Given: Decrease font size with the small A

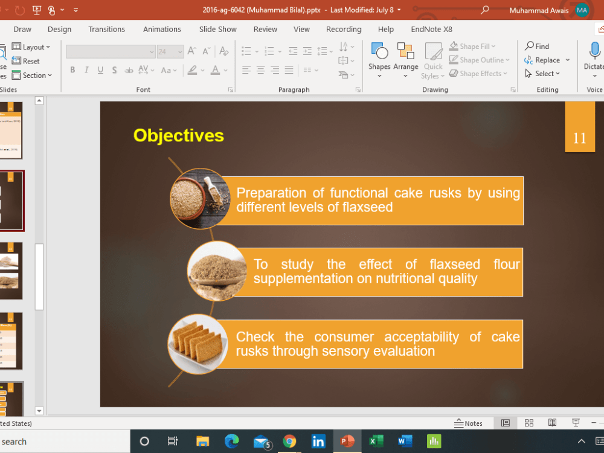Looking at the screenshot, I should [x=207, y=51].
